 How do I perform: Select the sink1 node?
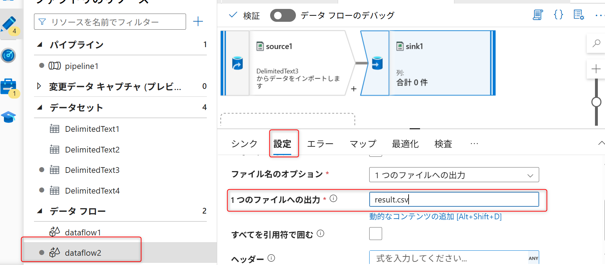point(428,63)
